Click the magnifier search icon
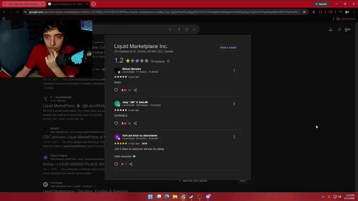 coord(194,29)
